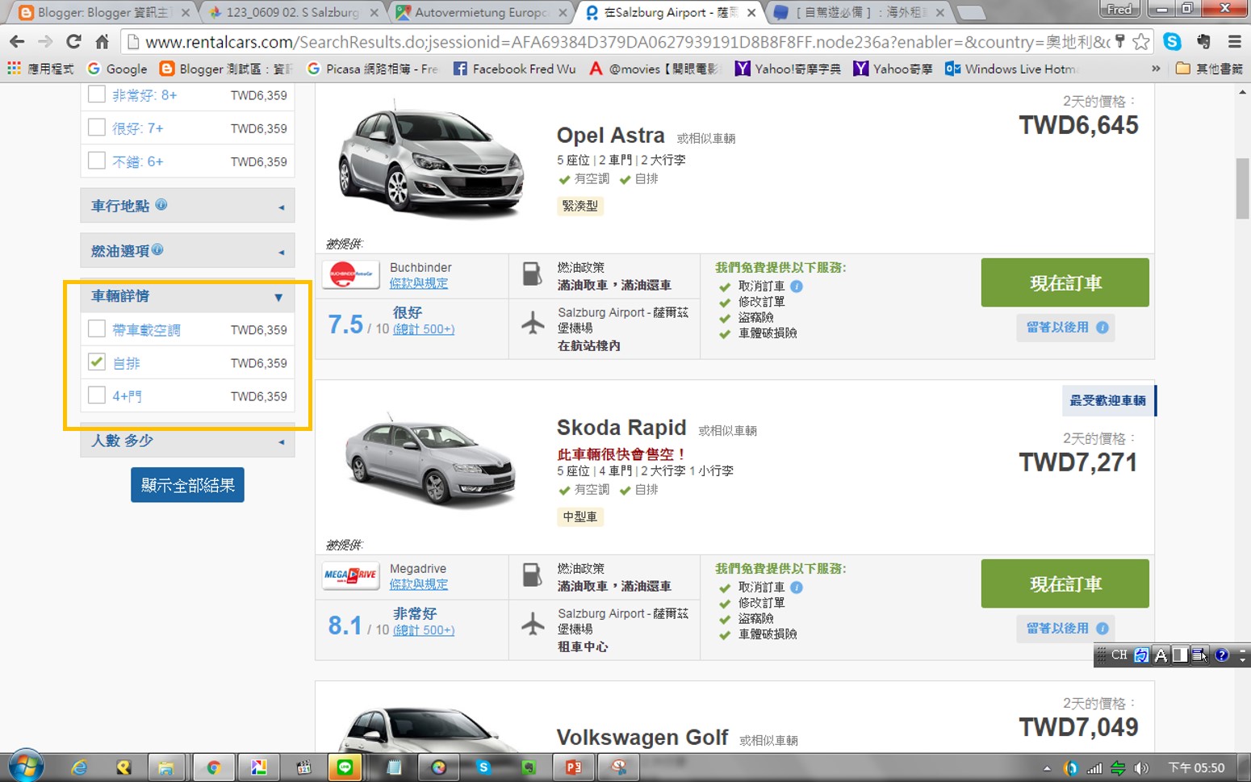The image size is (1251, 782).
Task: Check the 非常好: 8+ rating filter
Action: click(97, 94)
